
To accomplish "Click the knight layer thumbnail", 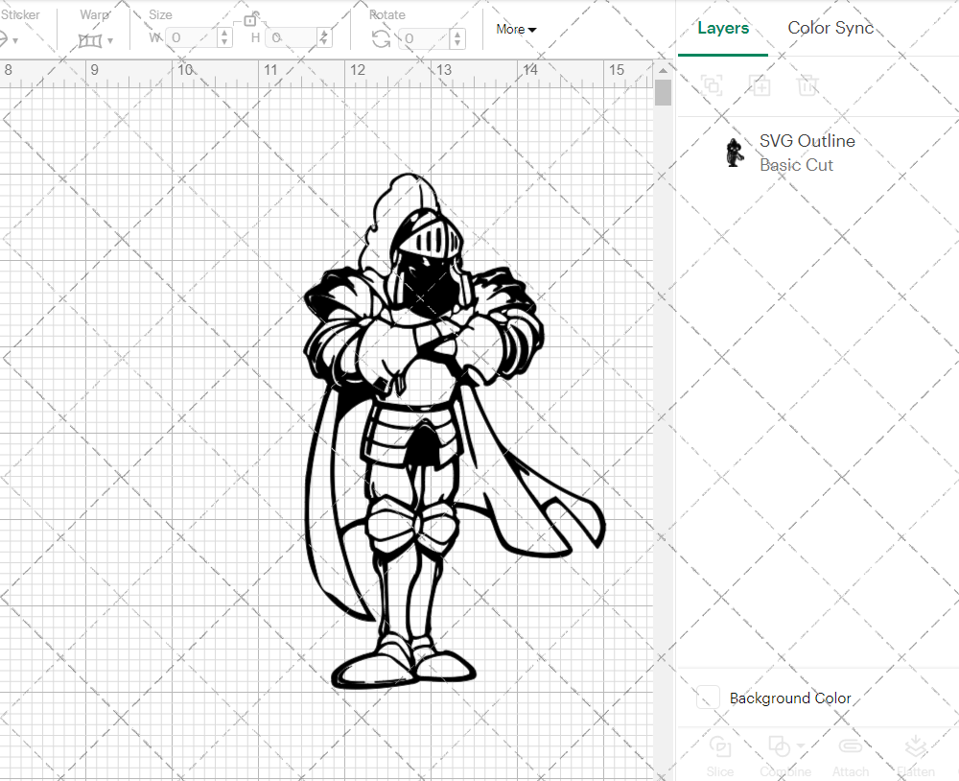I will [x=734, y=152].
